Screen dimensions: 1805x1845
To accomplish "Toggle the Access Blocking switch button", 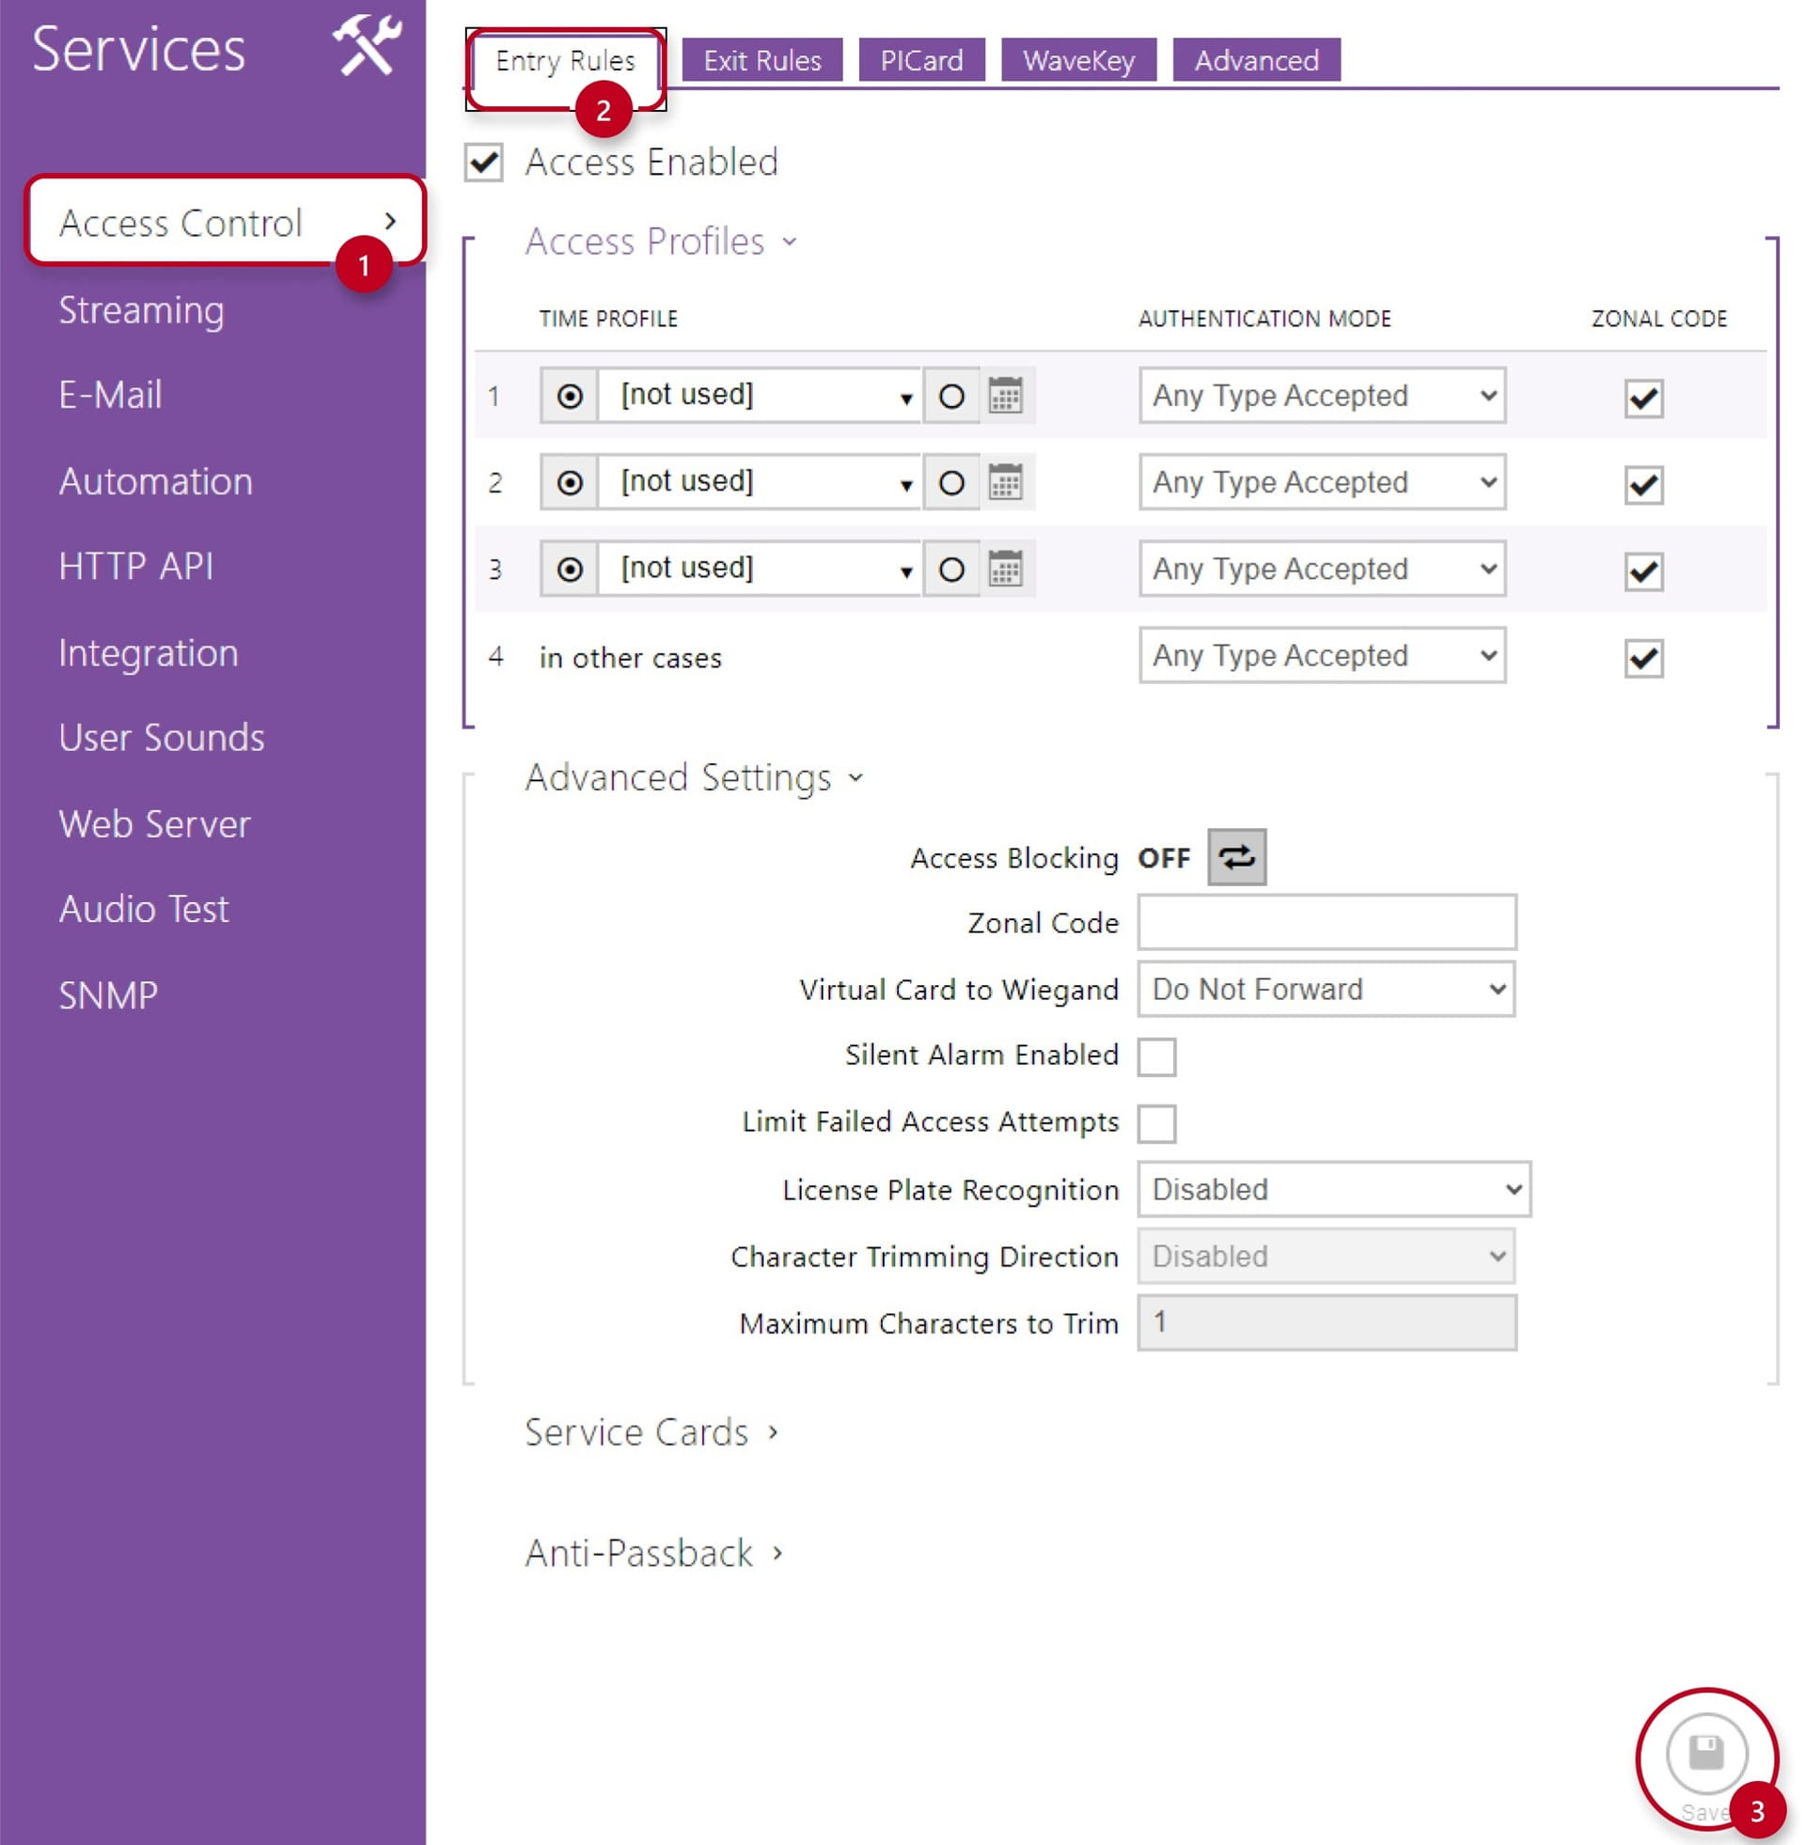I will point(1236,857).
